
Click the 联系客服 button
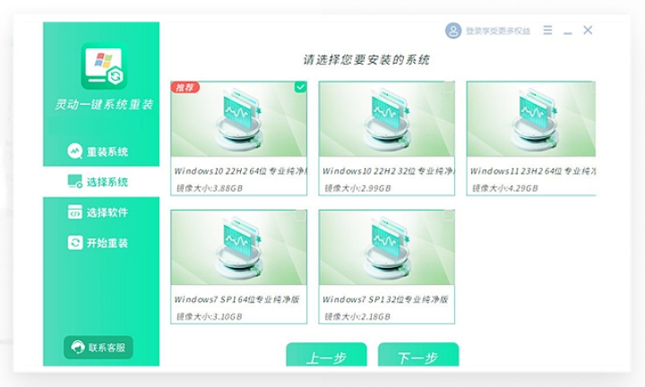coord(99,348)
